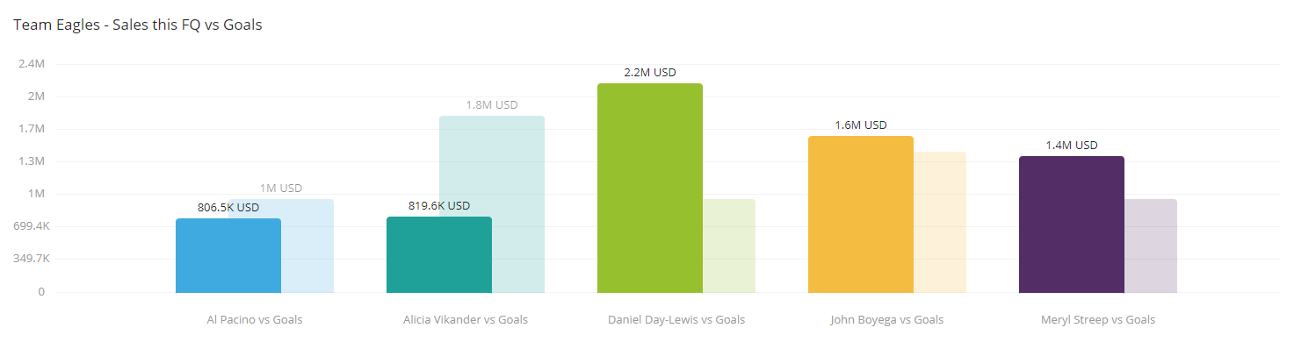The width and height of the screenshot is (1294, 342).
Task: Click Al Pacino's blue sales bar
Action: (228, 255)
